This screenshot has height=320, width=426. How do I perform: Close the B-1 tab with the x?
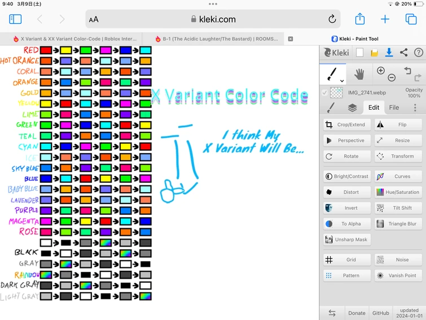coord(291,39)
